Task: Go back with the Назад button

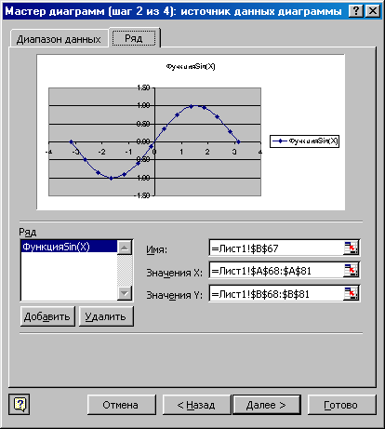Action: tap(196, 405)
